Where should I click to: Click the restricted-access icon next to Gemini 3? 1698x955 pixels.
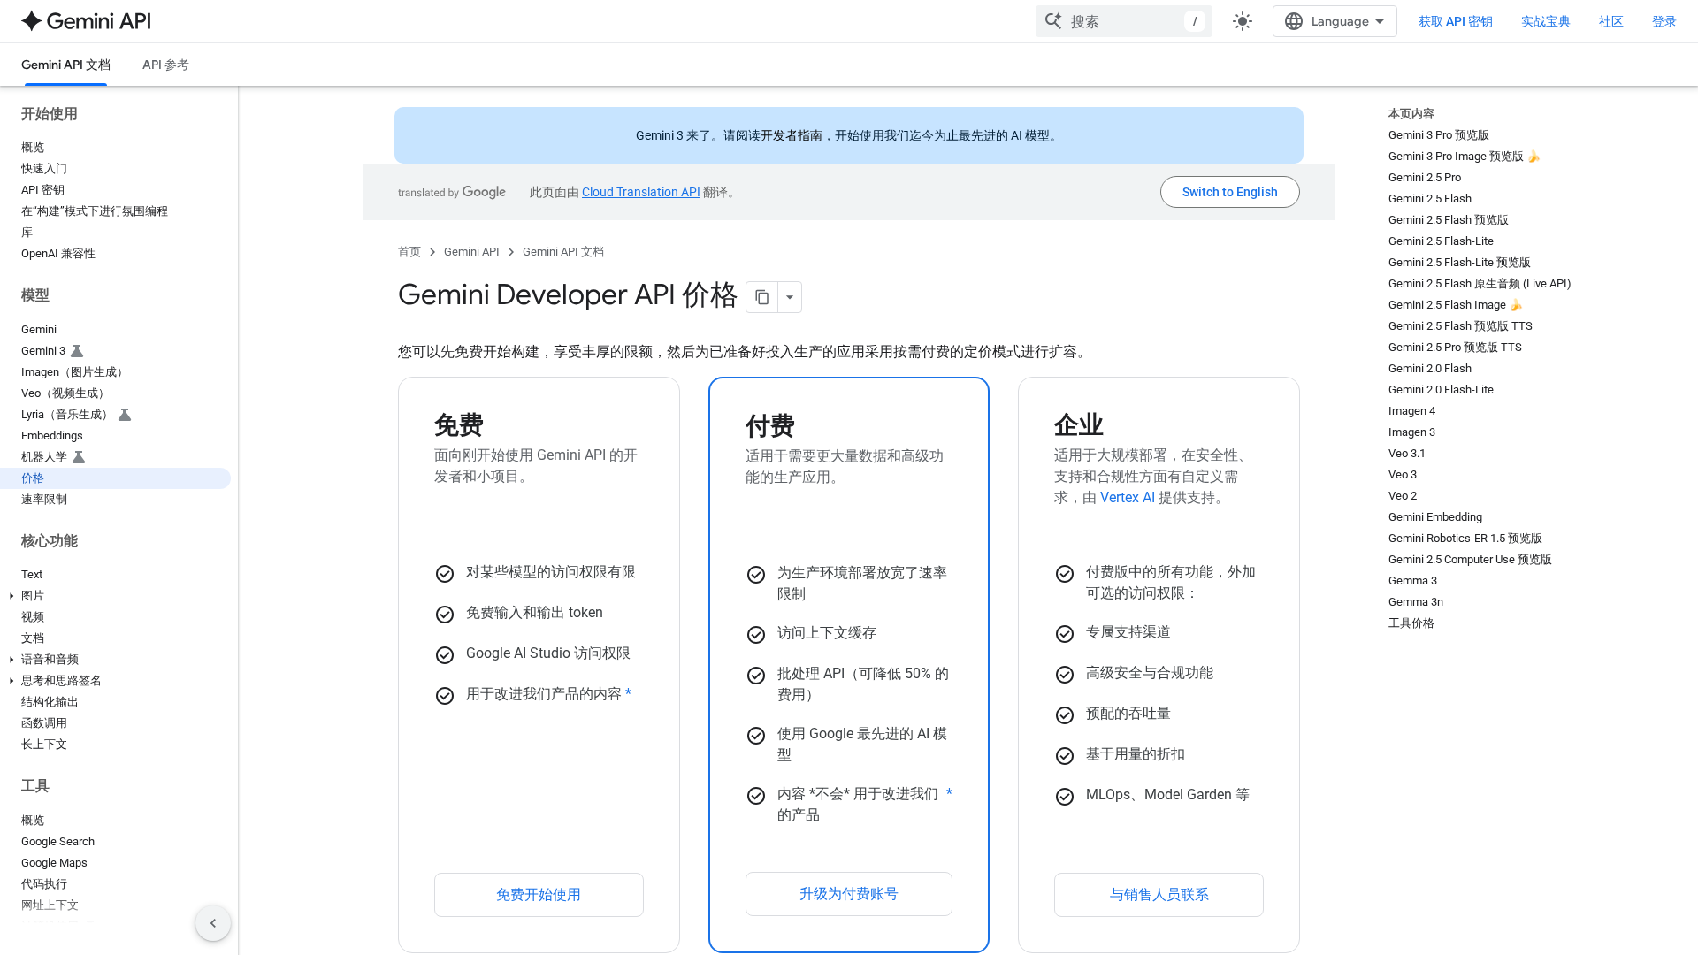click(x=77, y=350)
